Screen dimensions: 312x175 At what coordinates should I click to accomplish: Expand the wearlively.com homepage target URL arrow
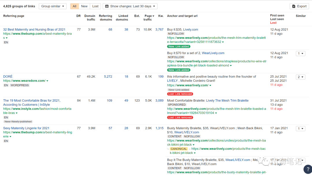(x=210, y=85)
